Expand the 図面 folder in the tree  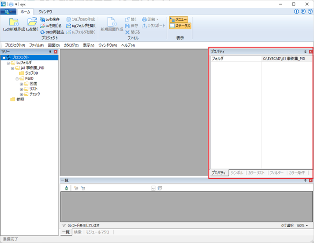22,84
